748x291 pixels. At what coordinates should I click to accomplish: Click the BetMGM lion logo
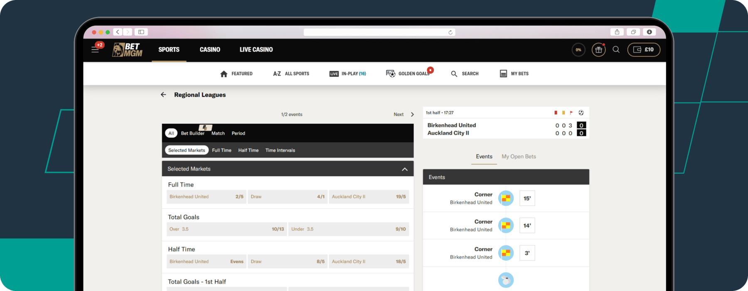[128, 50]
